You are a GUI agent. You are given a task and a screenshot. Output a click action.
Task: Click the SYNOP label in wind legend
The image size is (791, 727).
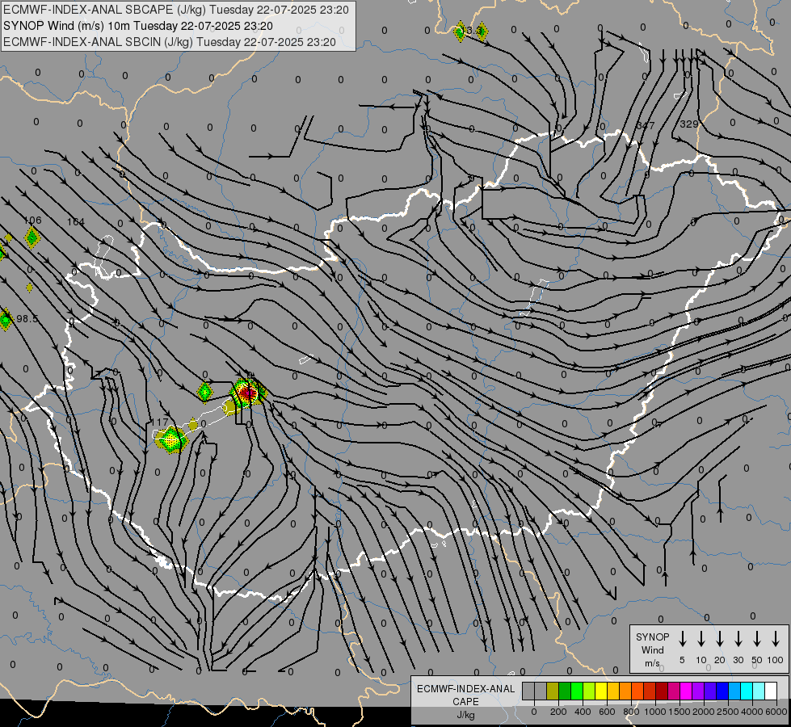(652, 637)
